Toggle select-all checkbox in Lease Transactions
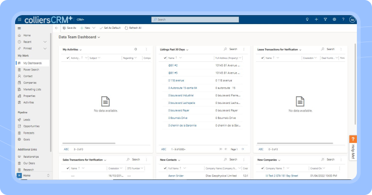The height and width of the screenshot is (195, 372). (262, 58)
